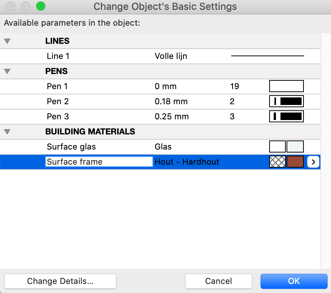Open the Surface frame chevron popup
Viewport: 331px width, 293px height.
(313, 162)
